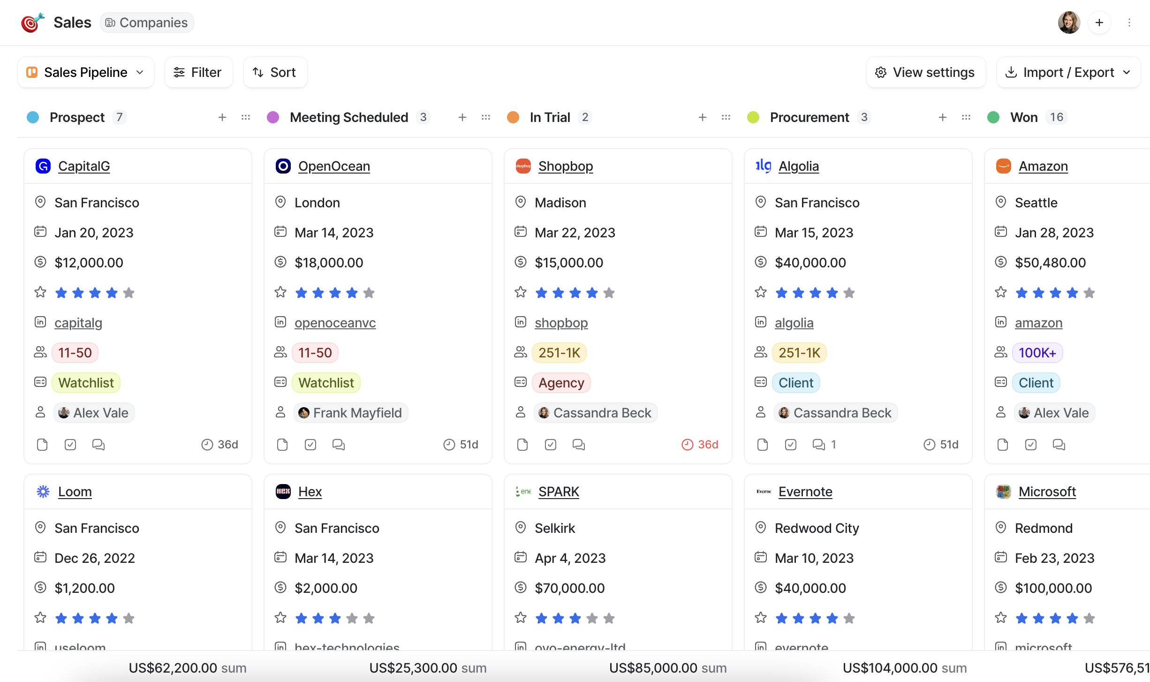This screenshot has width=1150, height=682.
Task: Open the three-dot menu in header
Action: click(x=1129, y=23)
